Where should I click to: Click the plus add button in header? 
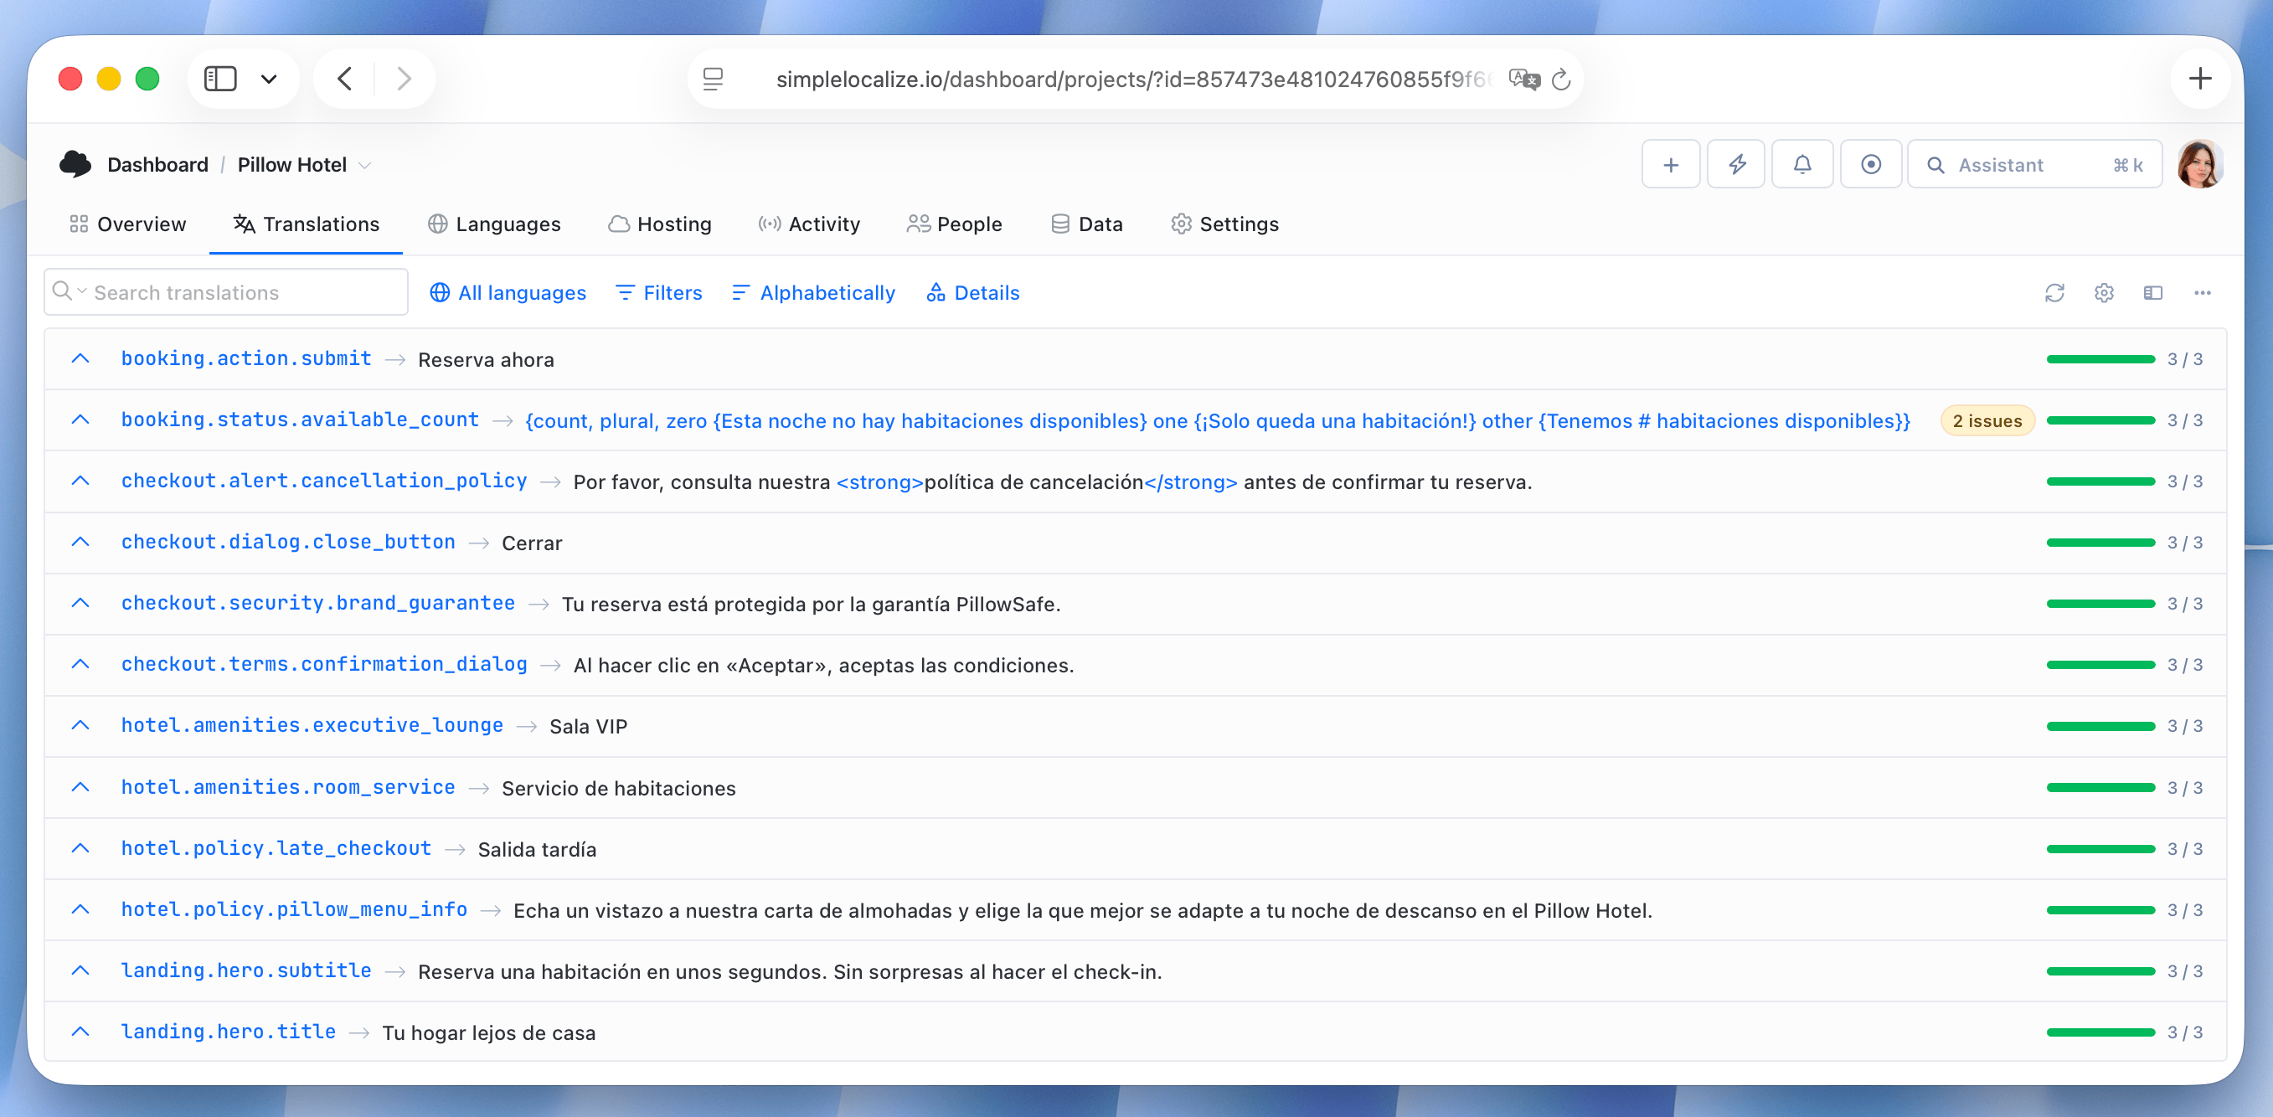pos(1670,164)
